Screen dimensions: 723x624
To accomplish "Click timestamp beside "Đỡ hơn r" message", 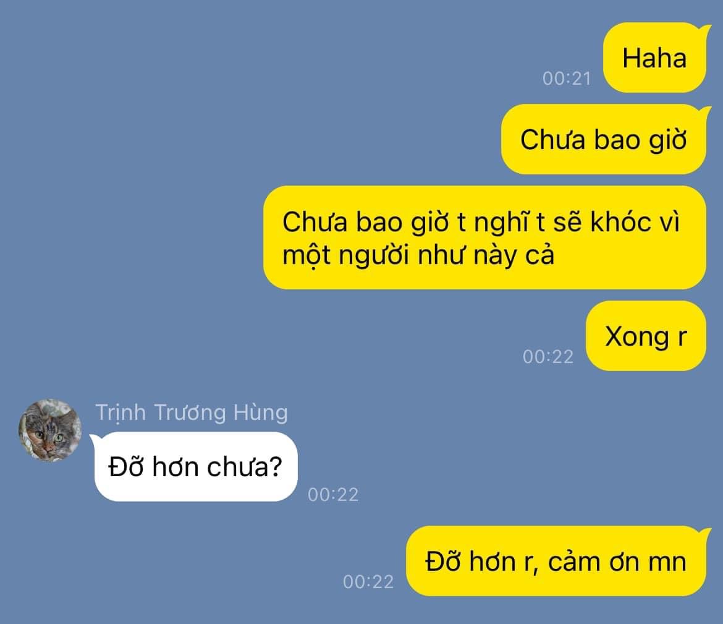I will point(368,581).
